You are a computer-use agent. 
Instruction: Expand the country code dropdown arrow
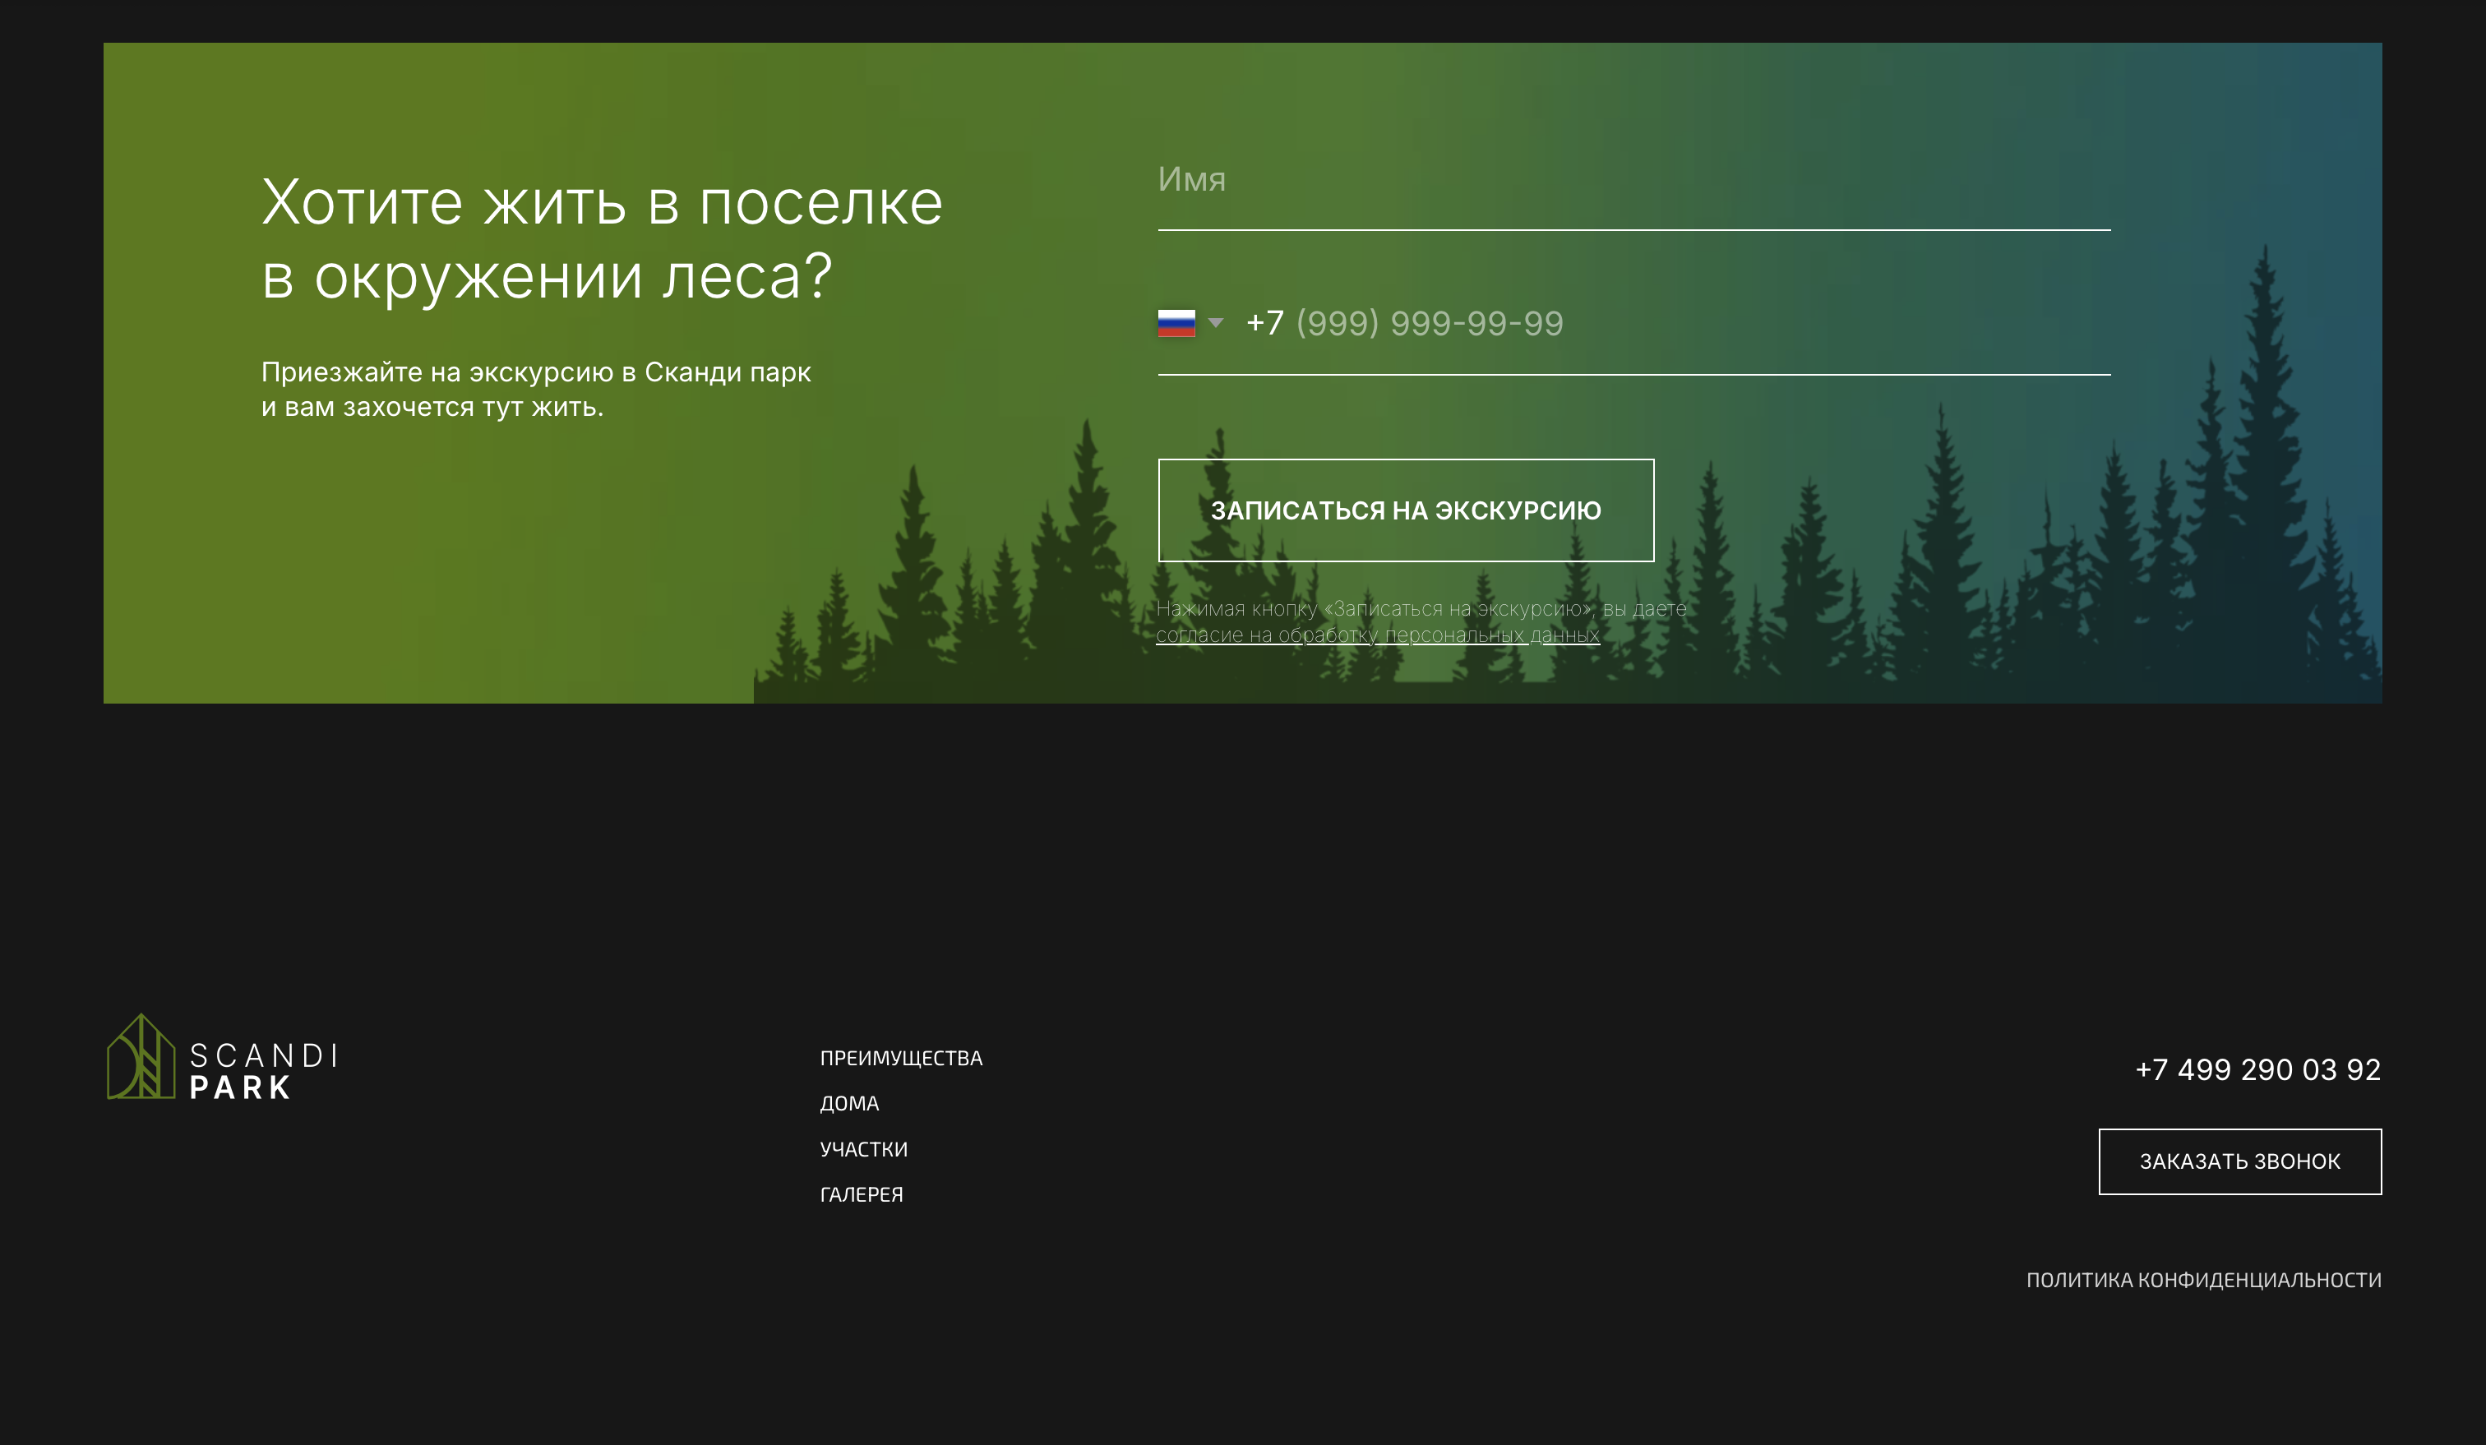pos(1215,324)
